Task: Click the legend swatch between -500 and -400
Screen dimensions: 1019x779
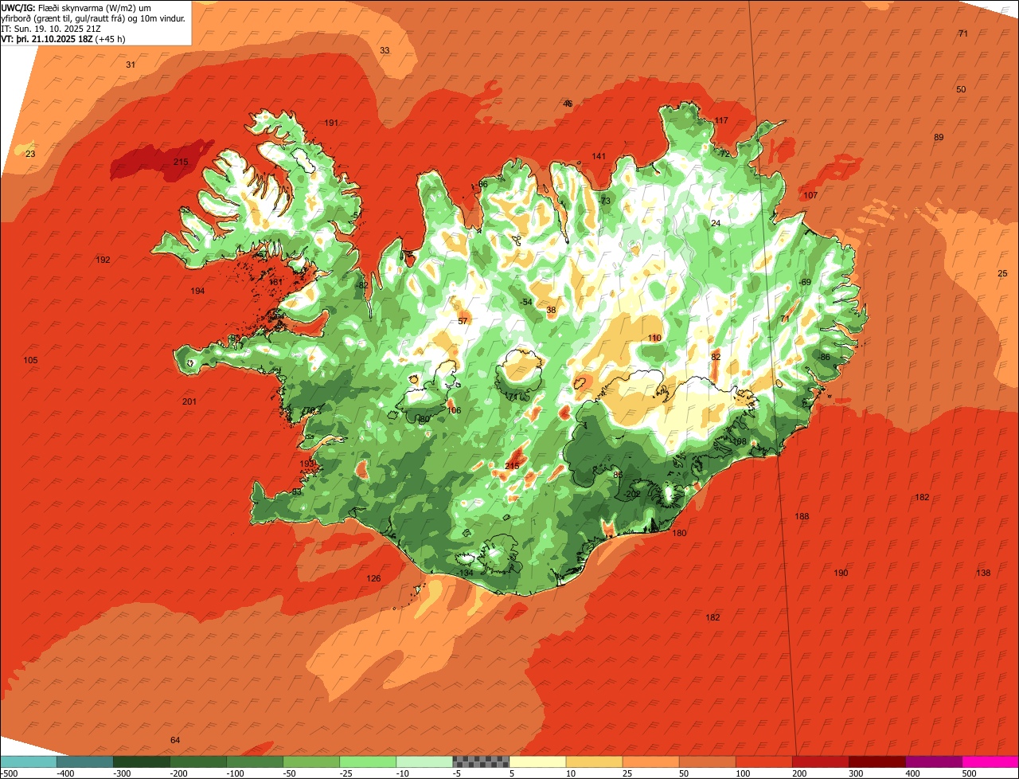Action: click(x=28, y=761)
